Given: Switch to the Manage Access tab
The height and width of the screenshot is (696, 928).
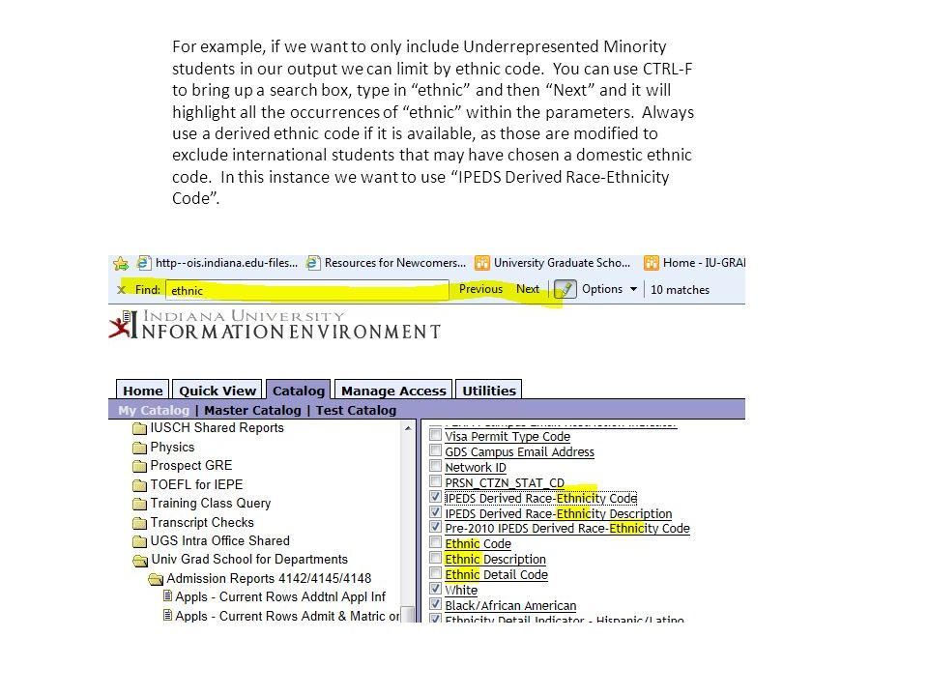Looking at the screenshot, I should (x=393, y=390).
